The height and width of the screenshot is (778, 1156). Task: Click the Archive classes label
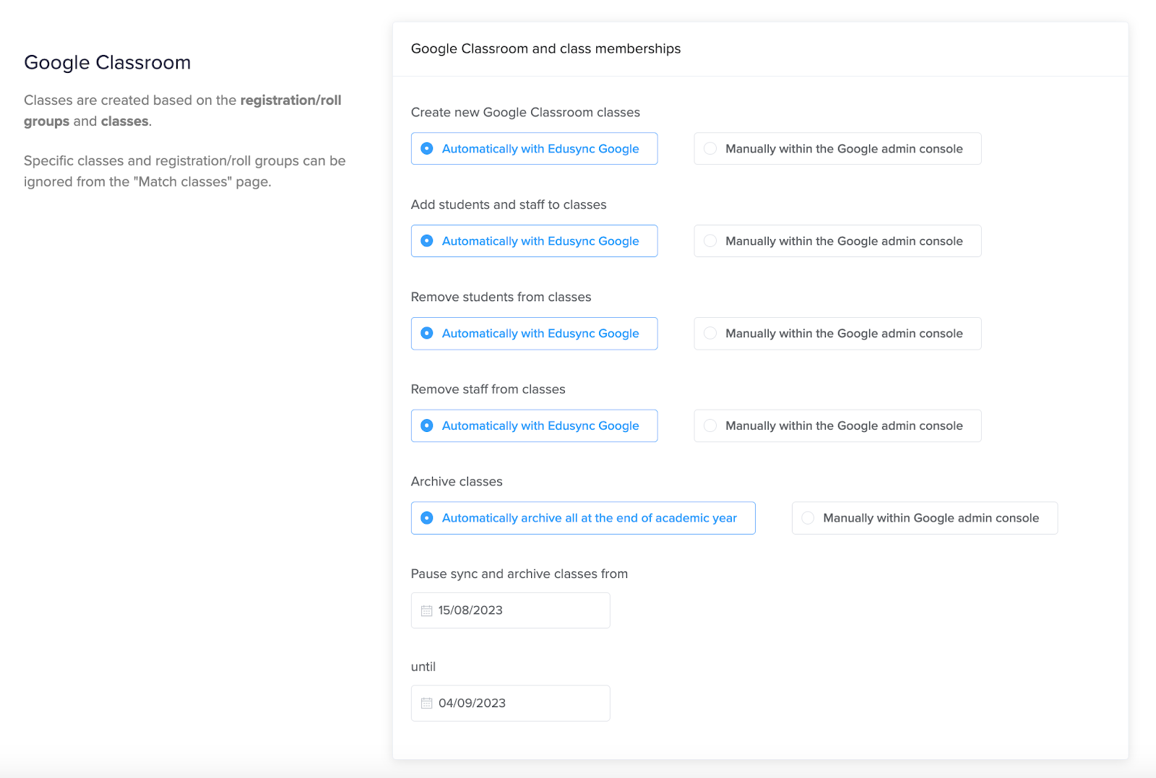(x=457, y=482)
